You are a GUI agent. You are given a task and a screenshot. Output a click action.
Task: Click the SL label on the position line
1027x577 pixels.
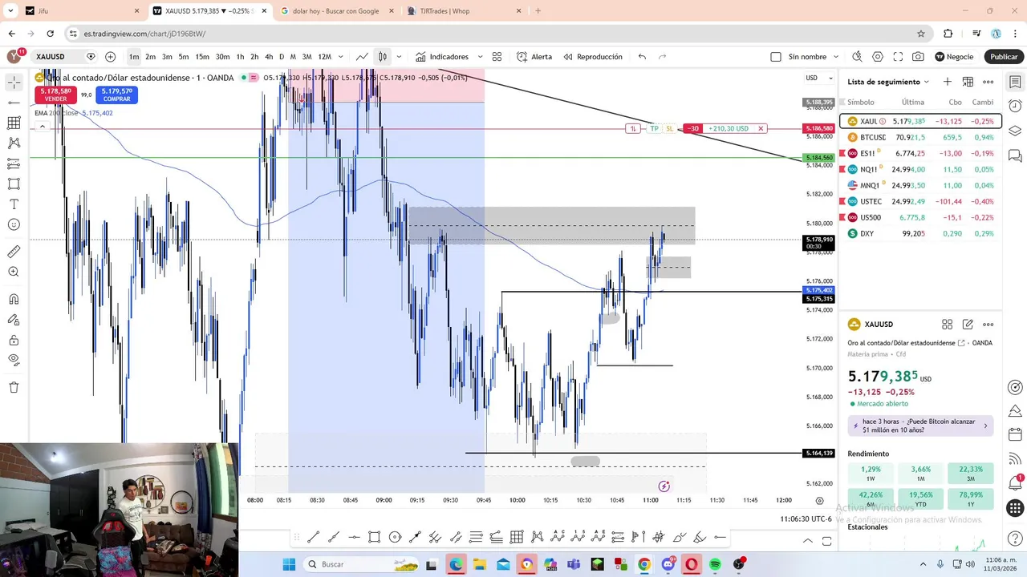point(669,128)
